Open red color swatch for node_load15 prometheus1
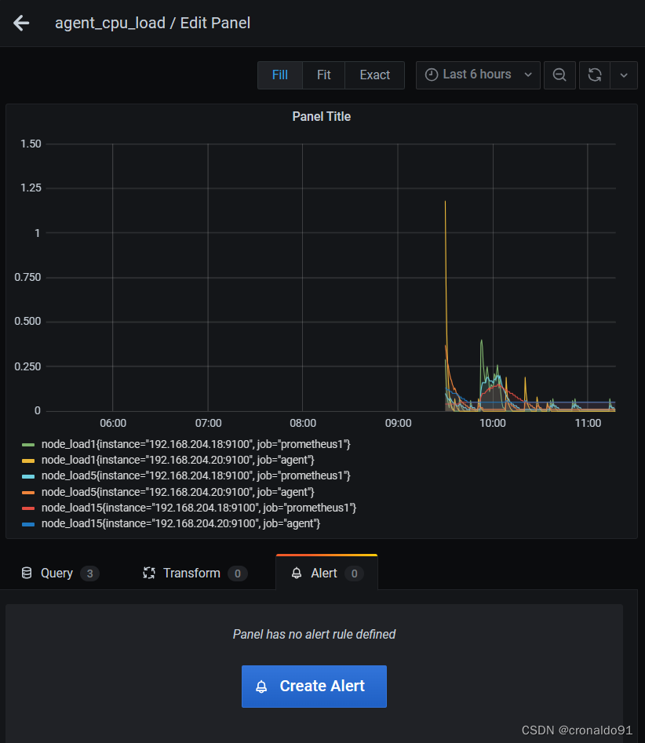Screen dimensions: 645x743 [28, 508]
